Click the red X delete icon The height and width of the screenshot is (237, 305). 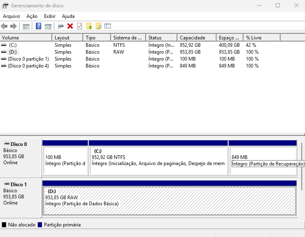(70, 26)
